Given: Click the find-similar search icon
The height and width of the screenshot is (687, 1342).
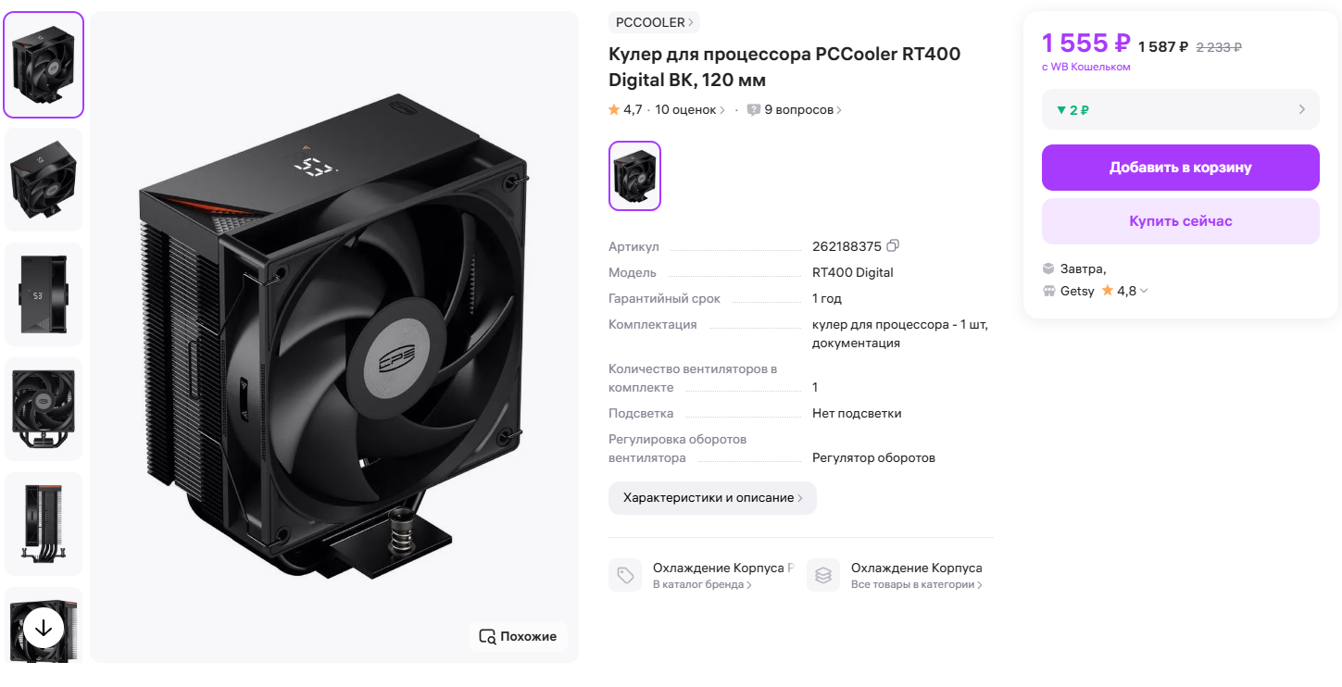Looking at the screenshot, I should [x=487, y=636].
